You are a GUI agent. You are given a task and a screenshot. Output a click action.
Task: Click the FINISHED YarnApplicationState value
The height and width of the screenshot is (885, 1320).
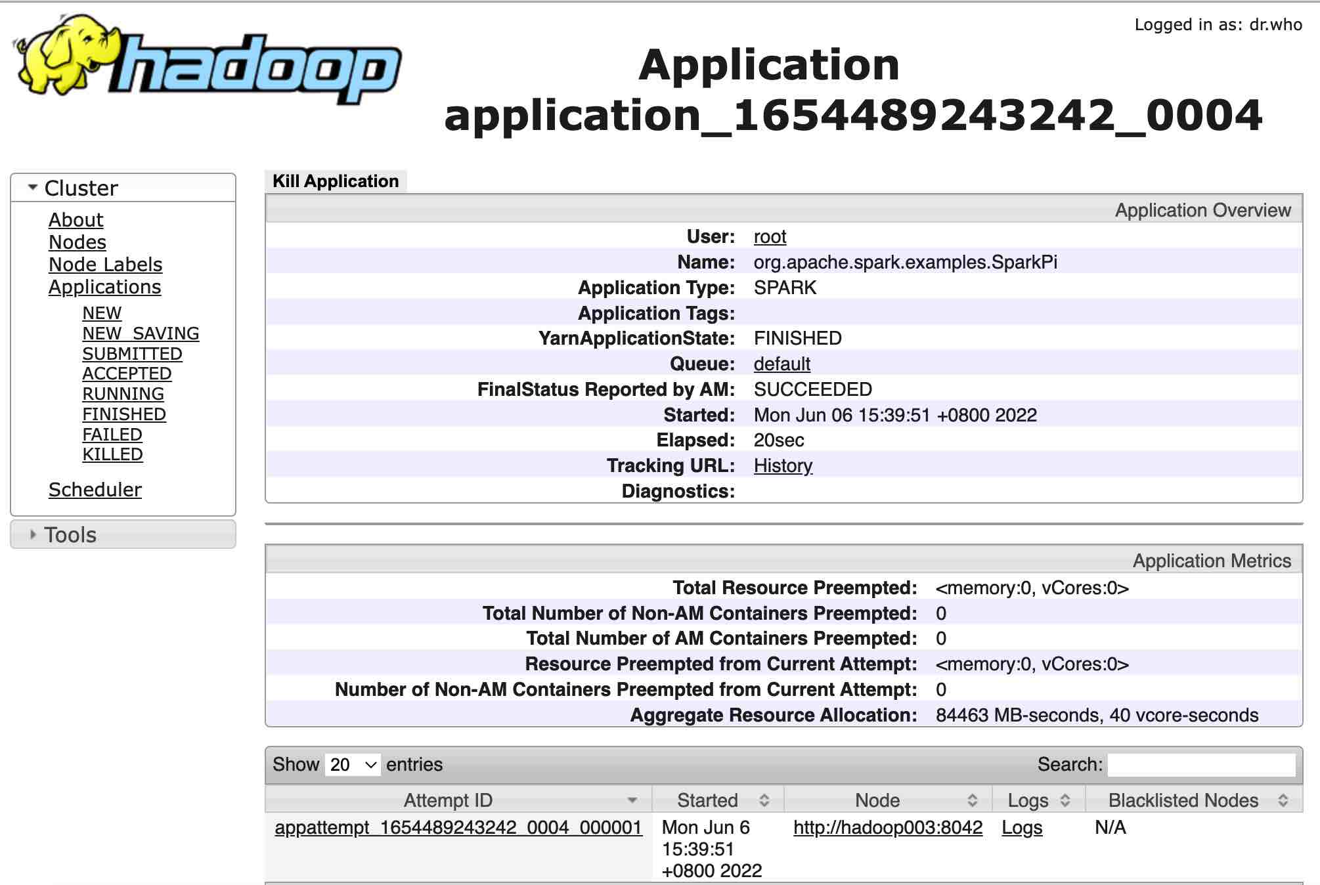(x=798, y=338)
